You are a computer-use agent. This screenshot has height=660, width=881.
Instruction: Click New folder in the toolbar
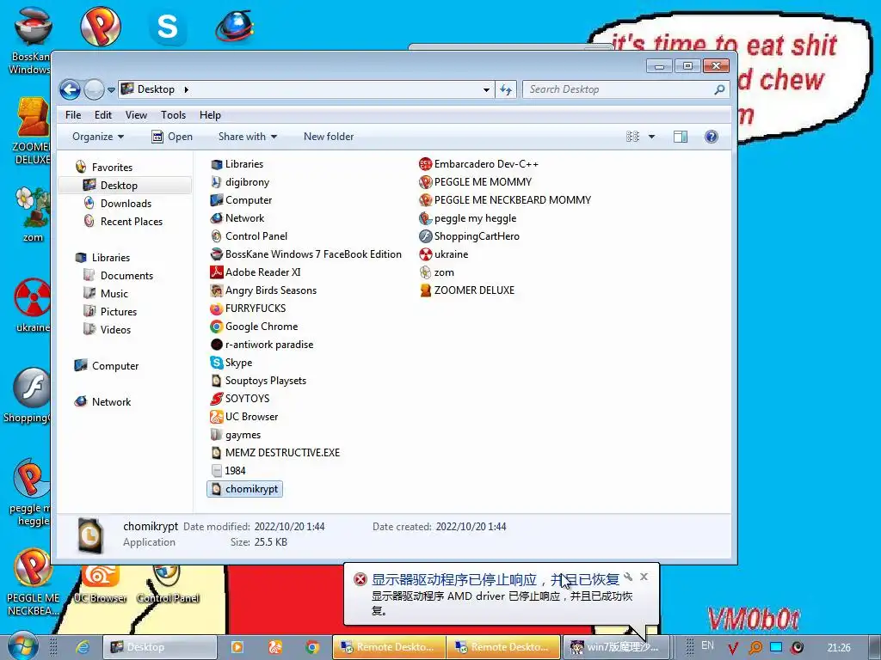[x=329, y=137]
